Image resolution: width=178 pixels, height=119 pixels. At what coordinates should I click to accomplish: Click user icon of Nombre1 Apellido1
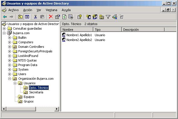[x=64, y=35]
